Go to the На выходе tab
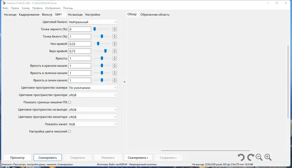This screenshot has width=292, height=168. 75,15
